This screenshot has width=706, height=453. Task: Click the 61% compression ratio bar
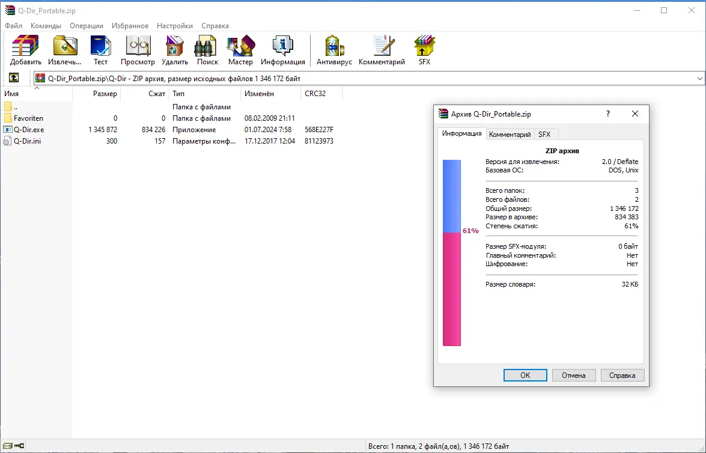pos(452,252)
